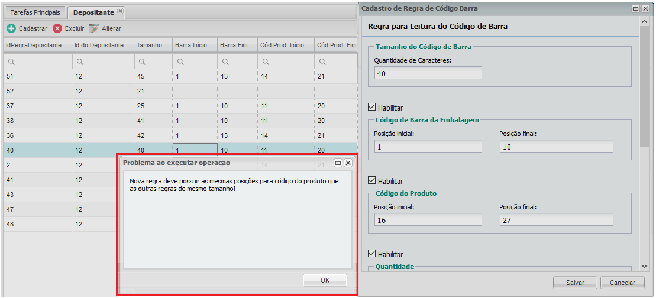Screen dimensions: 656x298
Task: Select the row with IdRegraDepositante 36
Action: 180,135
